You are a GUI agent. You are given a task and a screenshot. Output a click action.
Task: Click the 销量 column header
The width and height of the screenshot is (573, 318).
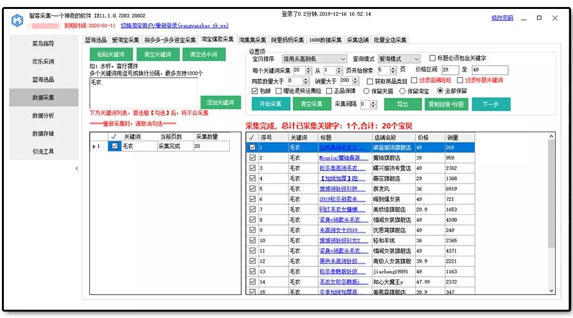(460, 137)
